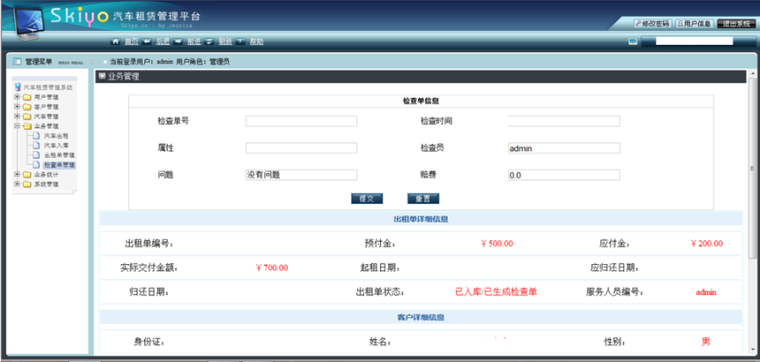Click the 管理菜单 panel icon
The height and width of the screenshot is (362, 760).
pyautogui.click(x=17, y=62)
